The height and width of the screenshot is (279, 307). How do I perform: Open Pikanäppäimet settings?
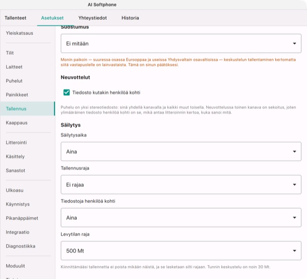[27, 218]
